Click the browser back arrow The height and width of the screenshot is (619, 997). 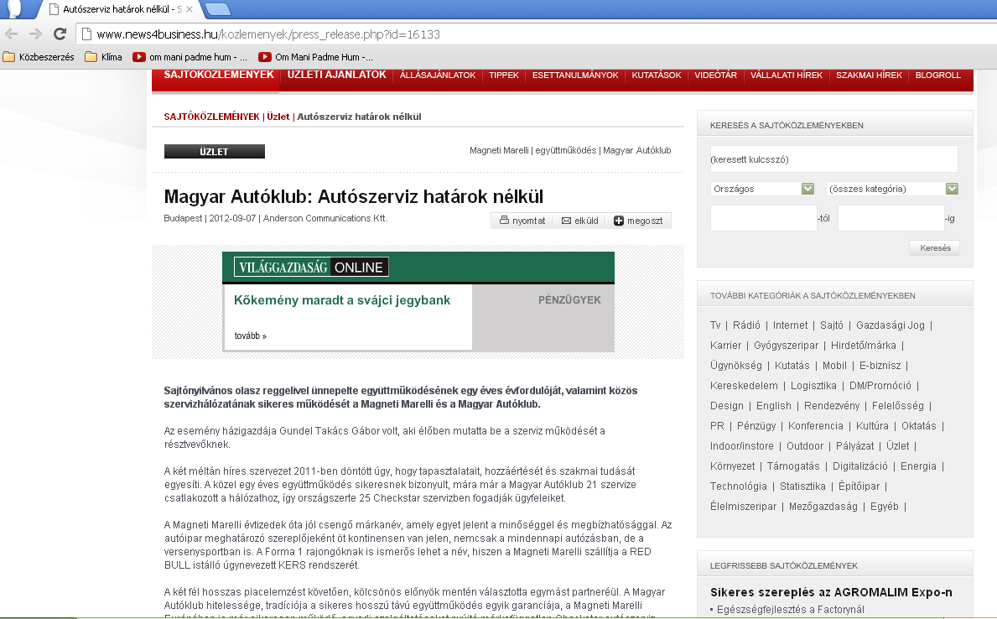(x=12, y=34)
